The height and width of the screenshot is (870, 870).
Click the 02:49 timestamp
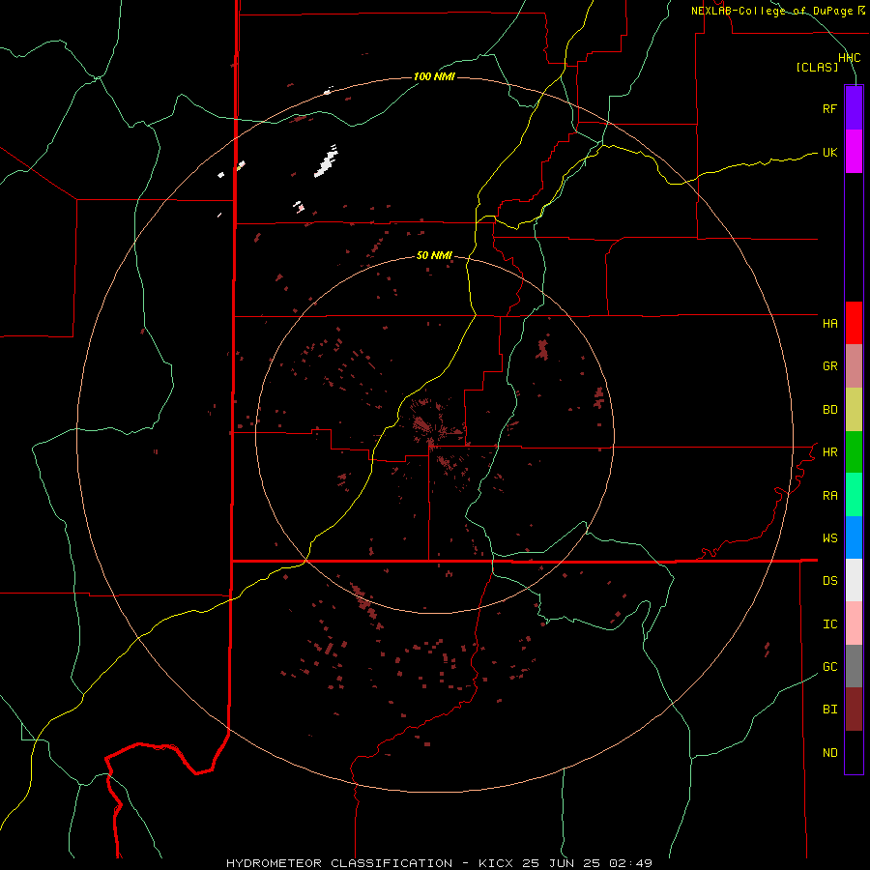(630, 863)
